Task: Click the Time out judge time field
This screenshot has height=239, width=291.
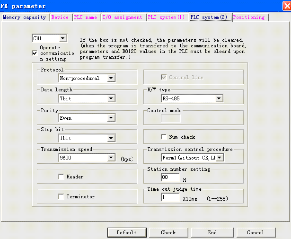Action: pyautogui.click(x=170, y=197)
